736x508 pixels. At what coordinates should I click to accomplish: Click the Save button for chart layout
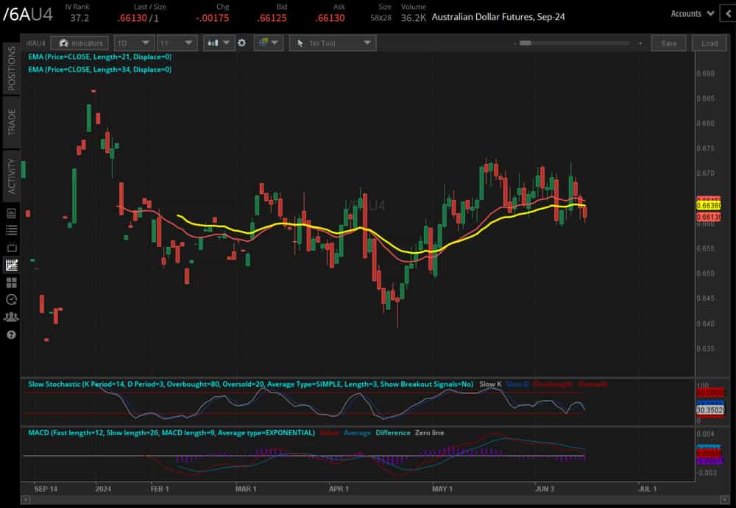click(668, 43)
